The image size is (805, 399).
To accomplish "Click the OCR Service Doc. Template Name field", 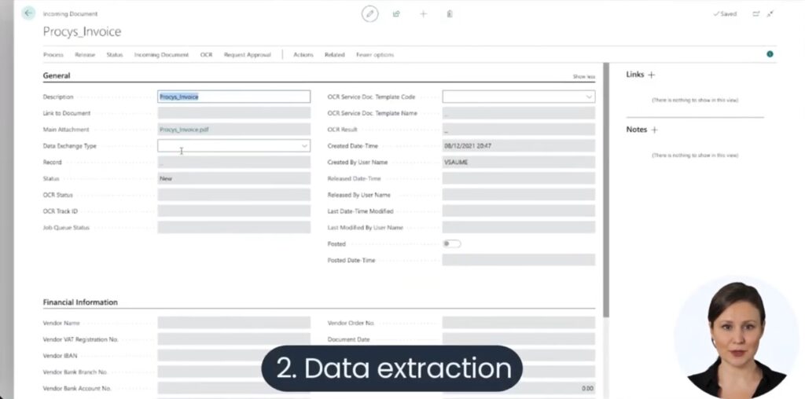I will tap(519, 113).
